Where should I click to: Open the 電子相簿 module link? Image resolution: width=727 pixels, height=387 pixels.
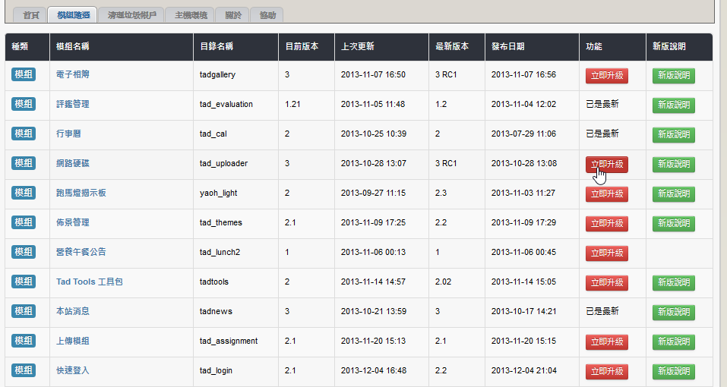(73, 75)
